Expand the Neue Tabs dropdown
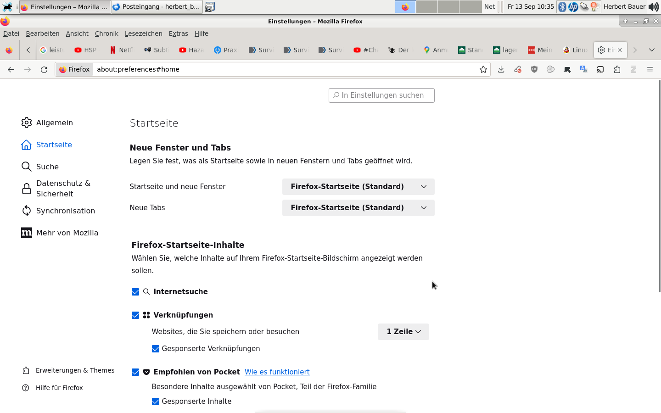The width and height of the screenshot is (661, 413). pos(358,208)
